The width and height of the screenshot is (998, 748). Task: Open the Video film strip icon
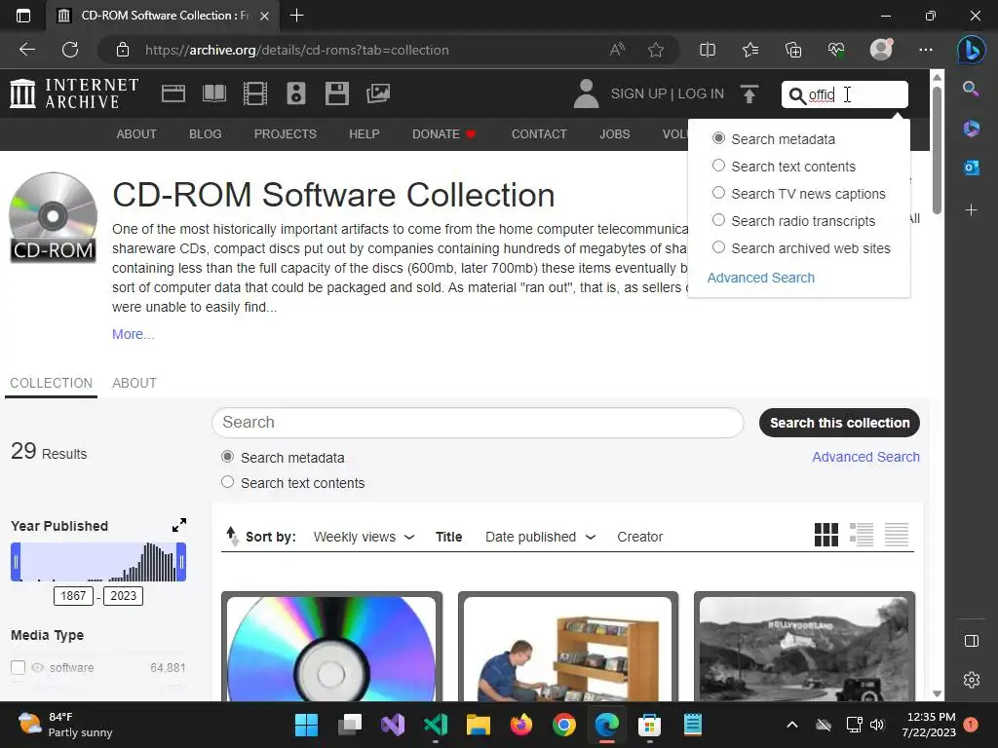click(255, 93)
